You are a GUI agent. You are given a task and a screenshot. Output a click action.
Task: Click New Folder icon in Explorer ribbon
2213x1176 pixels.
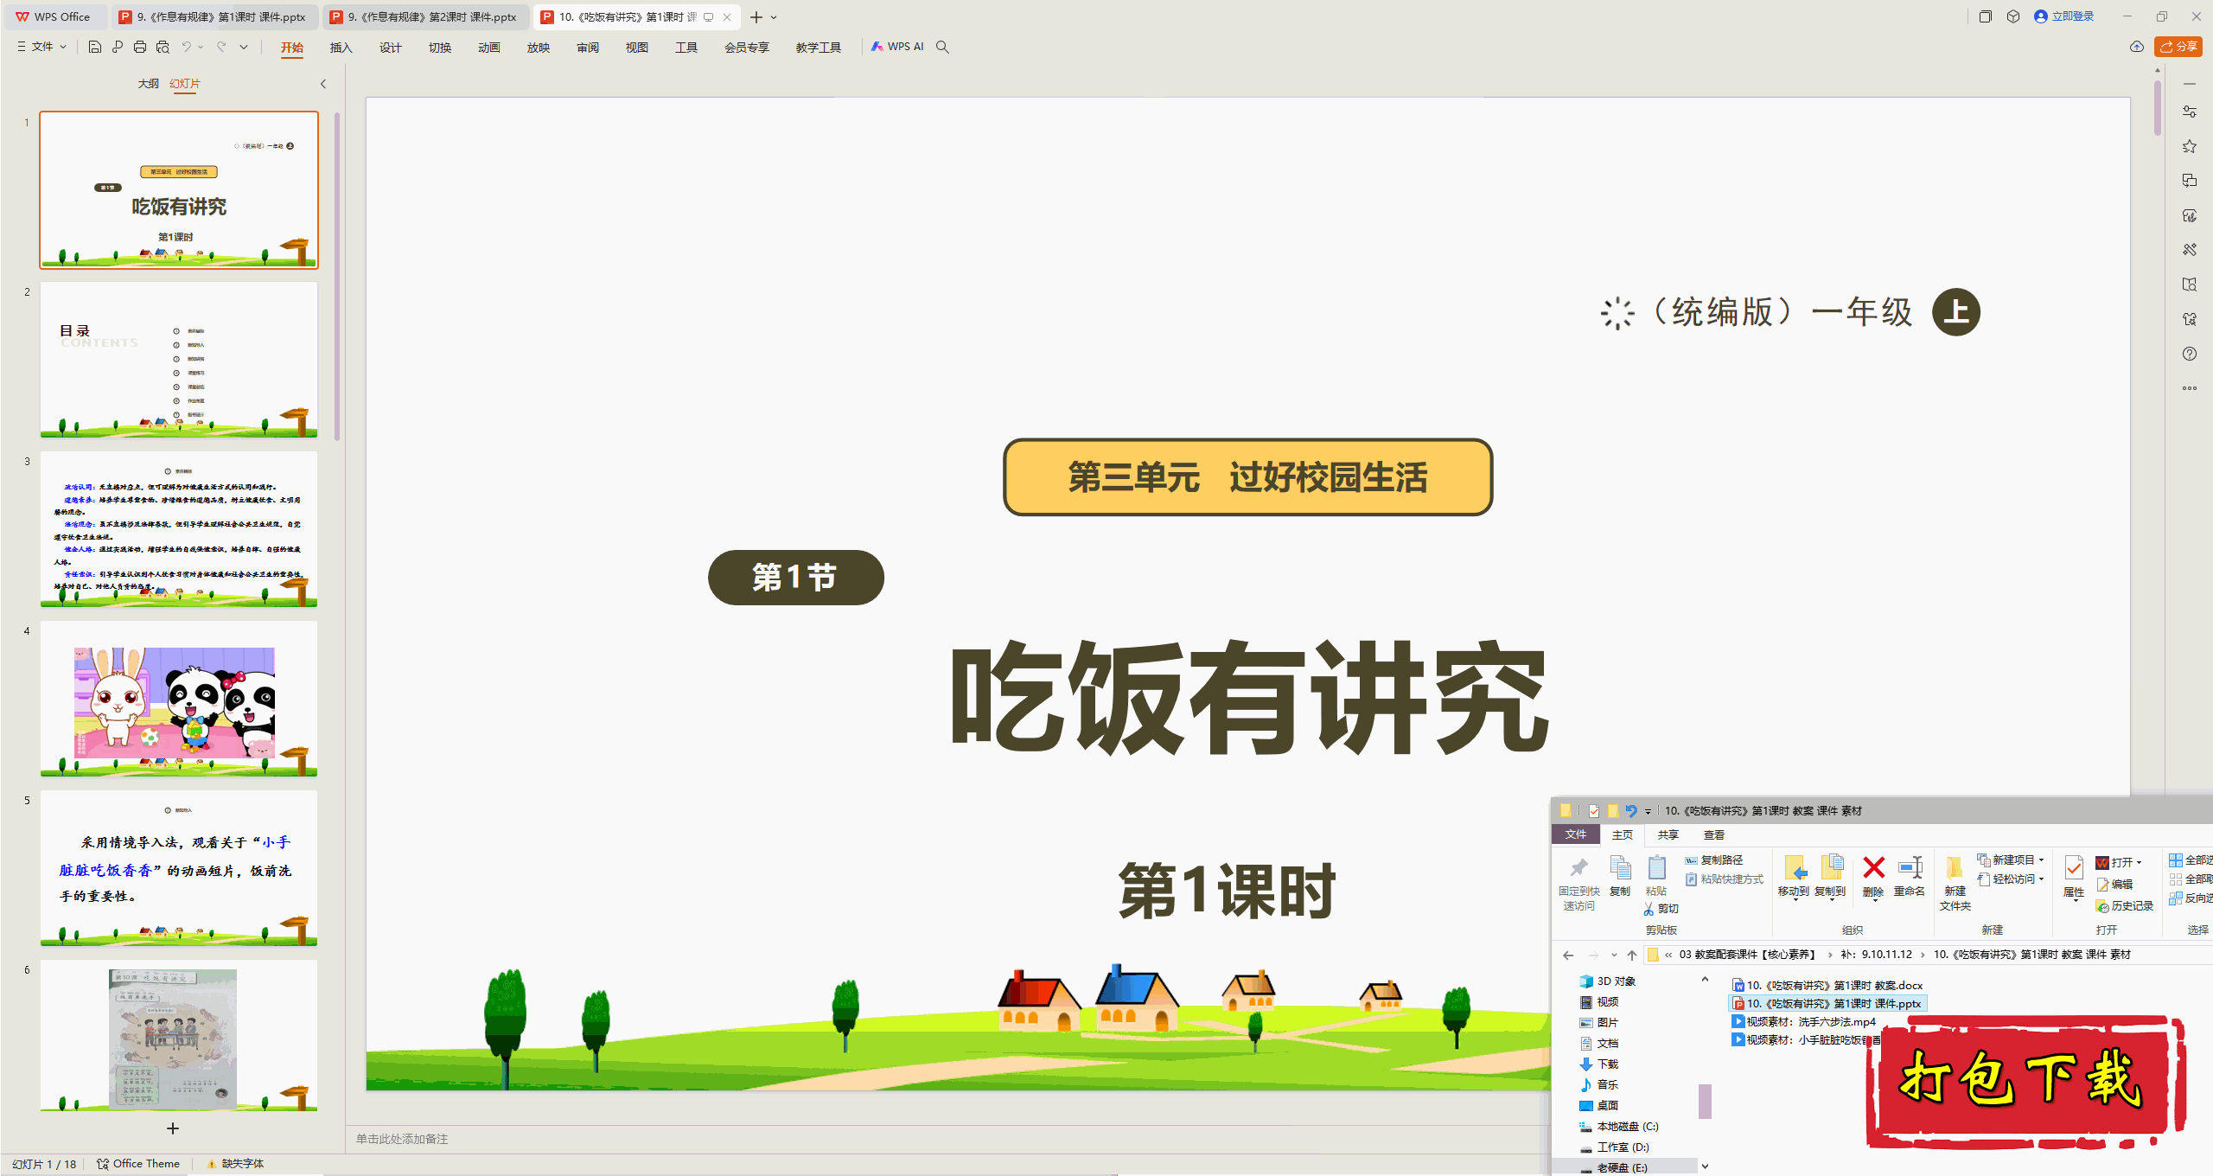point(1955,867)
